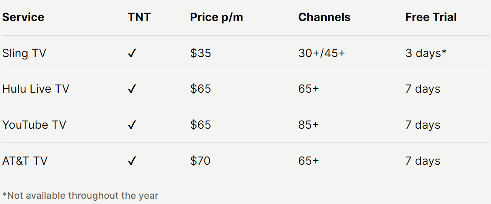Click the 'Not available throughout the year' footnote
This screenshot has height=204, width=491.
(x=80, y=195)
